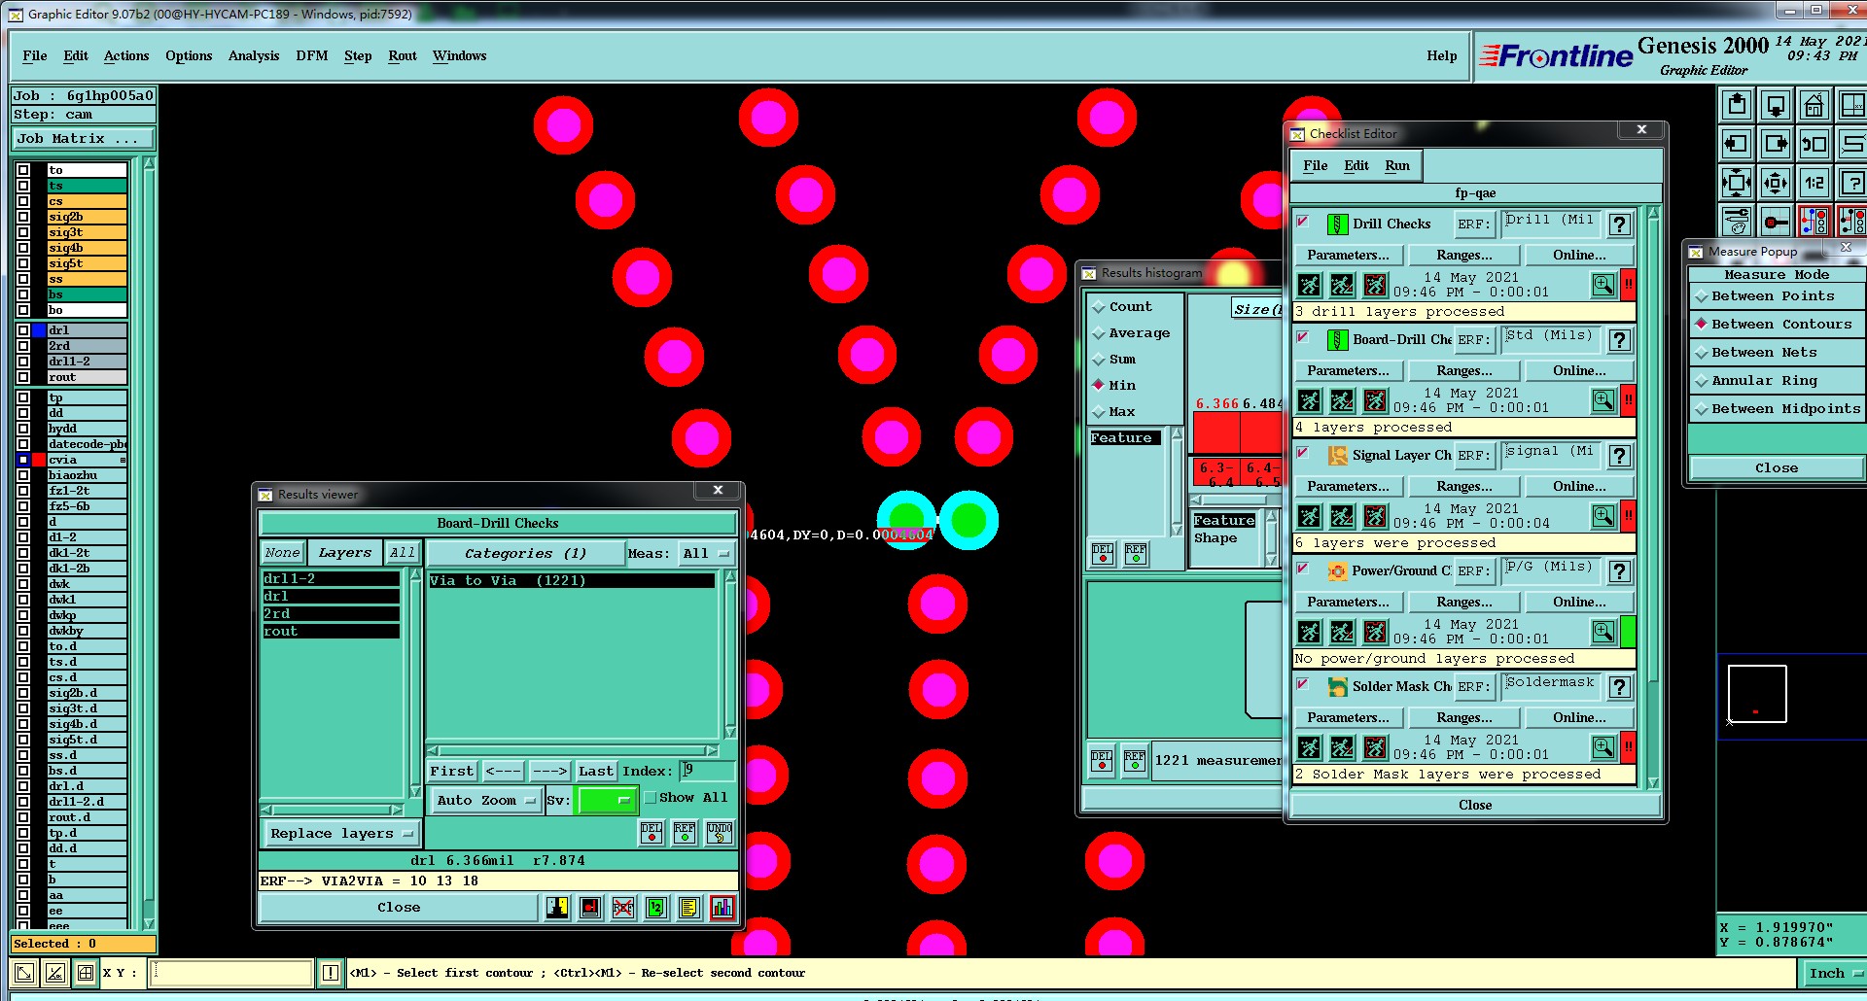The image size is (1867, 1001).
Task: Click the DEL icon in Results viewer
Action: [652, 833]
